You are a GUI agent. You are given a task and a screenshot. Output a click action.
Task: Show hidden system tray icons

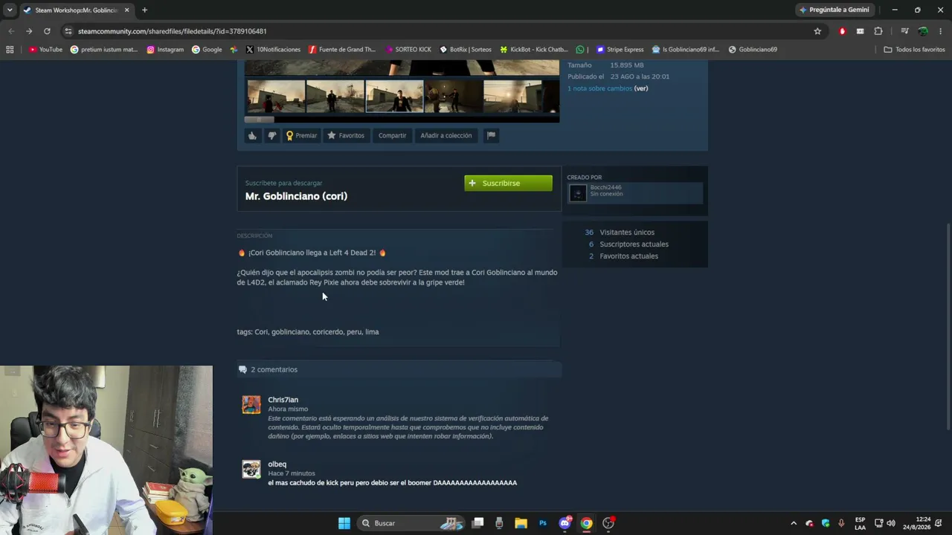(794, 523)
